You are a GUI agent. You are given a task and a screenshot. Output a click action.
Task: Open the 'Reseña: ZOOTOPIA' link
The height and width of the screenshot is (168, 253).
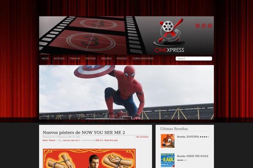(193, 137)
